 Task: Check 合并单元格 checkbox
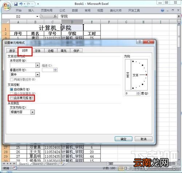coord(12,98)
